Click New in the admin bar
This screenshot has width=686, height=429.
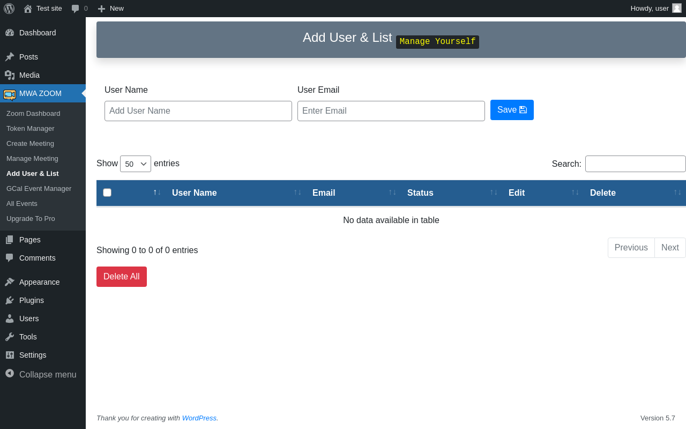tap(117, 9)
